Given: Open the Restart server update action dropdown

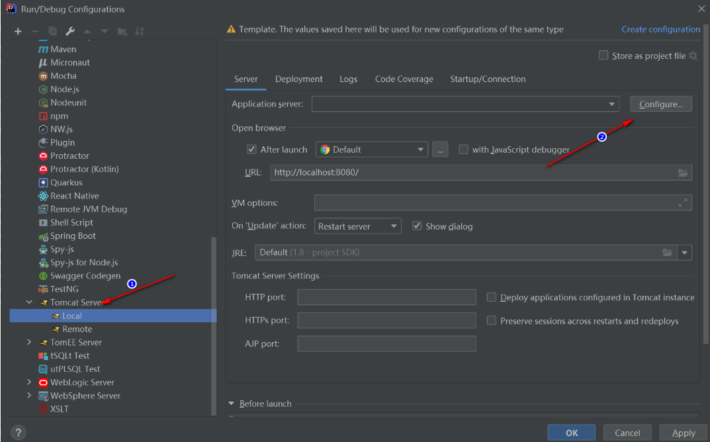Looking at the screenshot, I should (358, 226).
